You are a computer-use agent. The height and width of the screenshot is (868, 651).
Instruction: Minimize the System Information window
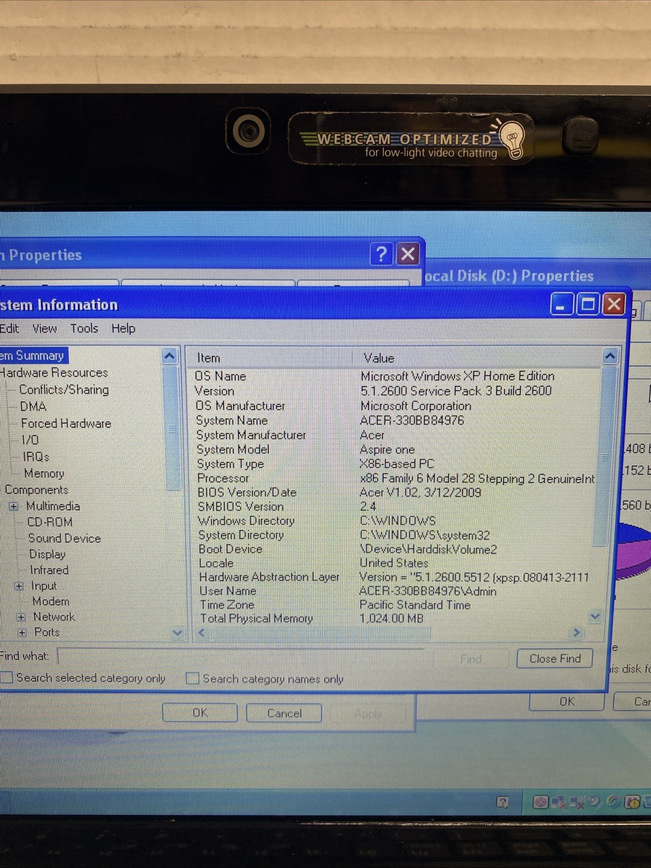(561, 304)
